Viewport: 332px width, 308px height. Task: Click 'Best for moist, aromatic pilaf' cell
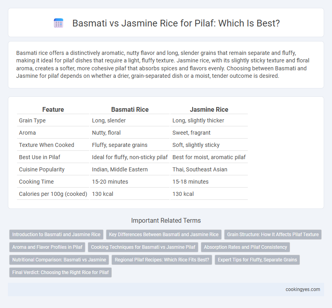pyautogui.click(x=209, y=157)
